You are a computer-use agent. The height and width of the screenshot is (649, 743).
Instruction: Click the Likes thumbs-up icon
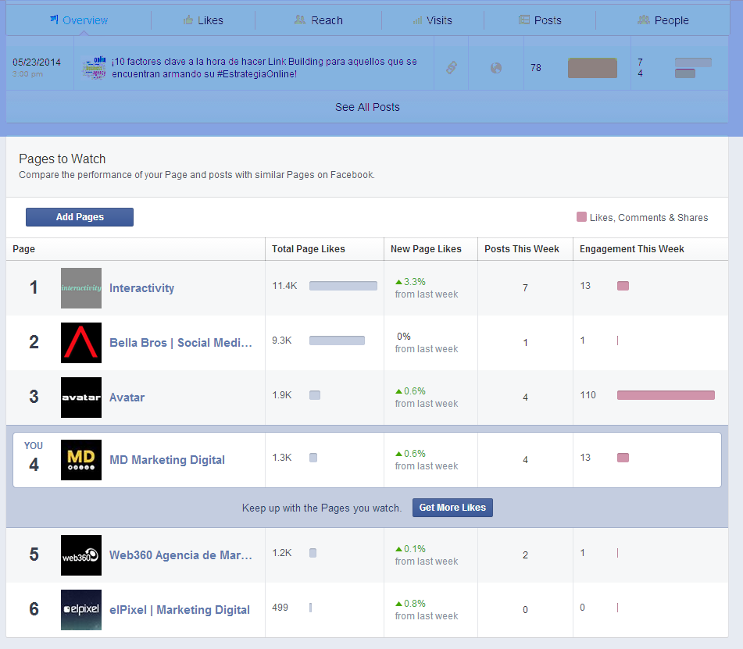[x=188, y=20]
